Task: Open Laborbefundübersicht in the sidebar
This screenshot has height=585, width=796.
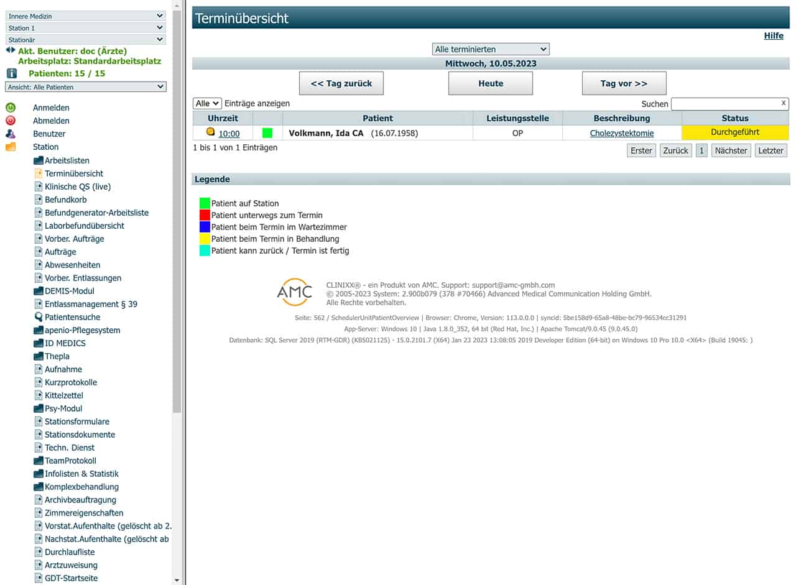Action: pyautogui.click(x=84, y=226)
